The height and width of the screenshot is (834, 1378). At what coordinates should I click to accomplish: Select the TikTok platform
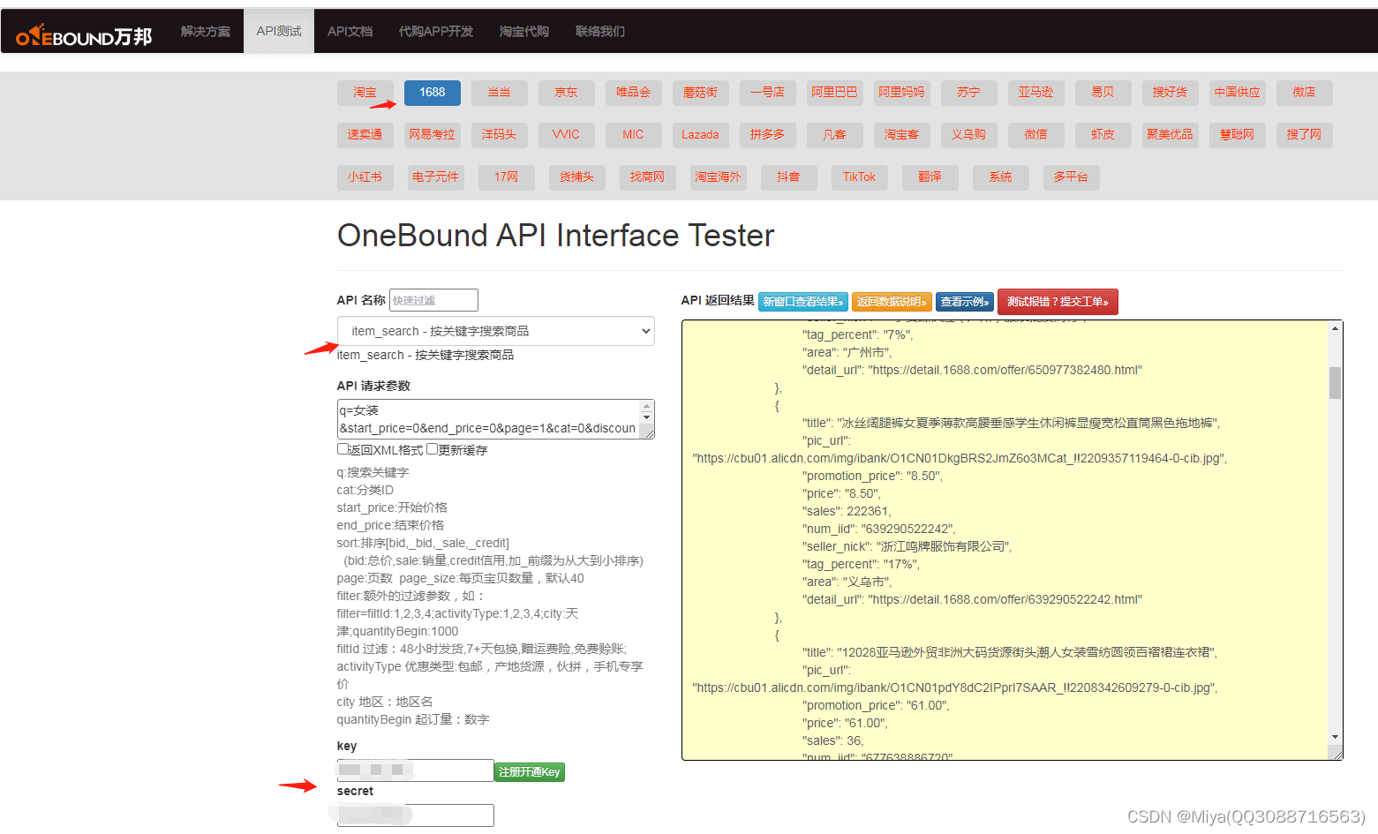(x=860, y=177)
